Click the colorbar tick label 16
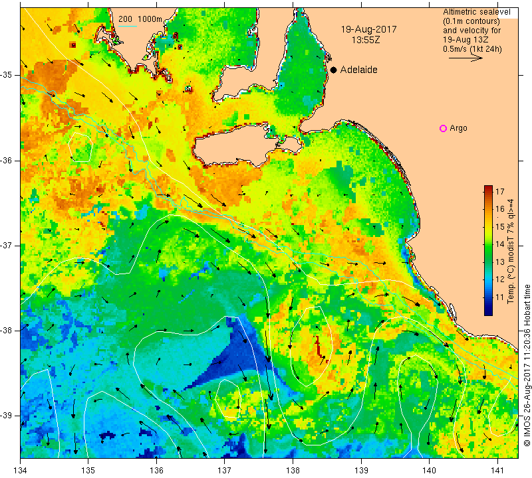Screen dimensions: 532x478 tap(500, 208)
